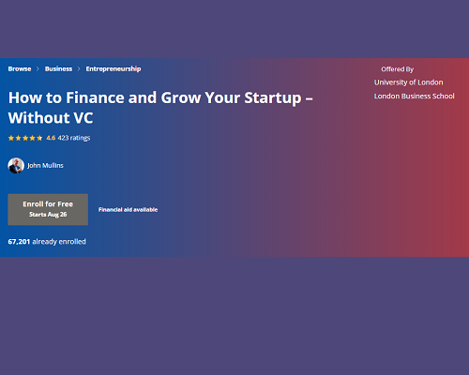Click the Browse breadcrumb link
Screen dimensions: 469x375
20,68
